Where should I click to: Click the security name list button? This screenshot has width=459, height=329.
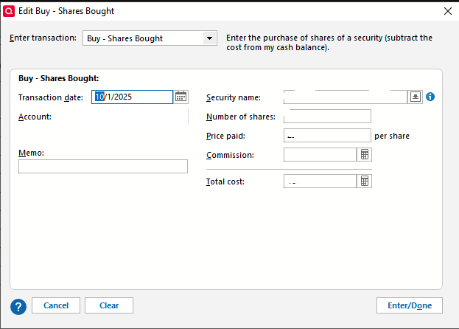[x=416, y=97]
